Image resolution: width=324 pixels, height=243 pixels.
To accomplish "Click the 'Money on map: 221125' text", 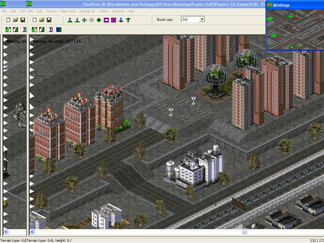I will pos(57,41).
